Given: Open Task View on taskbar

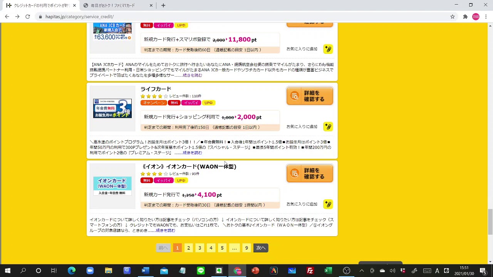Looking at the screenshot, I should 54,270.
